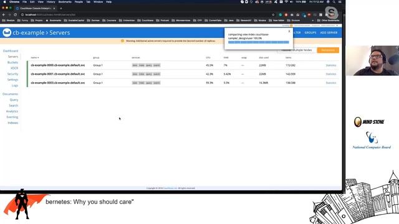Open Buckets page in sidebar
Viewport: 399px width, 224px height.
tap(12, 62)
